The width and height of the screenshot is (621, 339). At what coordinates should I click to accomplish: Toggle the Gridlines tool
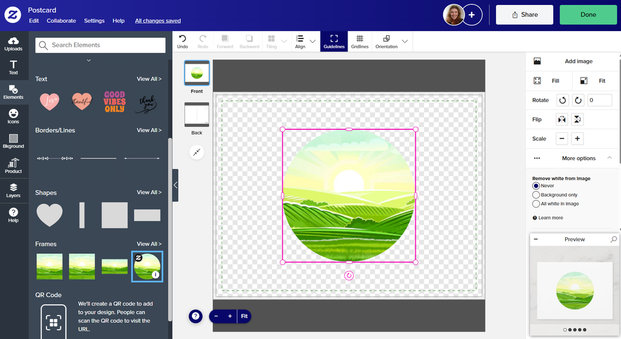359,41
